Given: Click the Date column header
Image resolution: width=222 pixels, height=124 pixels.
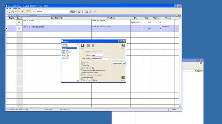Looking at the screenshot, I should click(x=136, y=18).
